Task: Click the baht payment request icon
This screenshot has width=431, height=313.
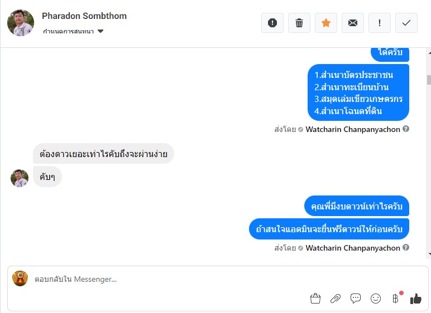Action: 396,299
